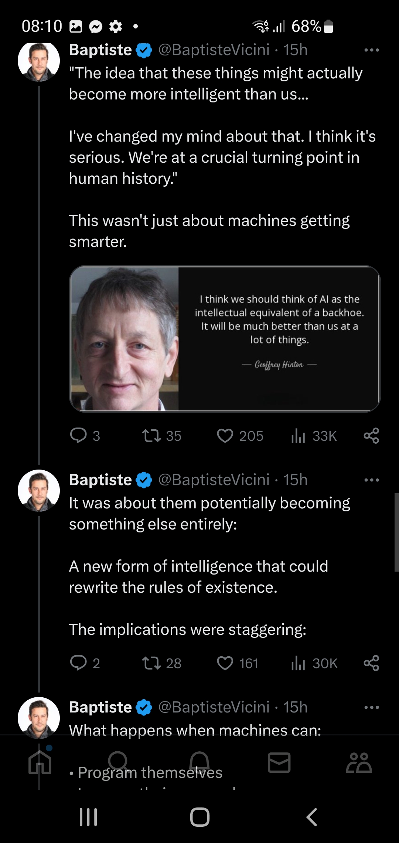Open more options on the third tweet

[x=371, y=707]
